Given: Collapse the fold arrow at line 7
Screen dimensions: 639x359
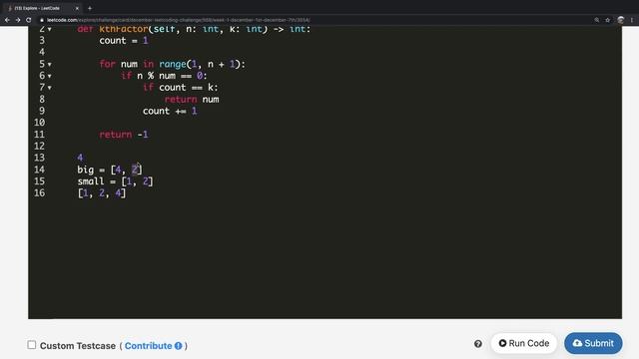Looking at the screenshot, I should coord(50,88).
